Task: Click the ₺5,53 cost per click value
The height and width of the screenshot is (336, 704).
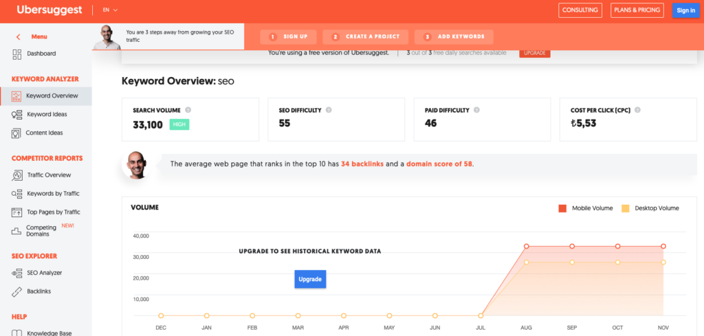Action: (583, 123)
